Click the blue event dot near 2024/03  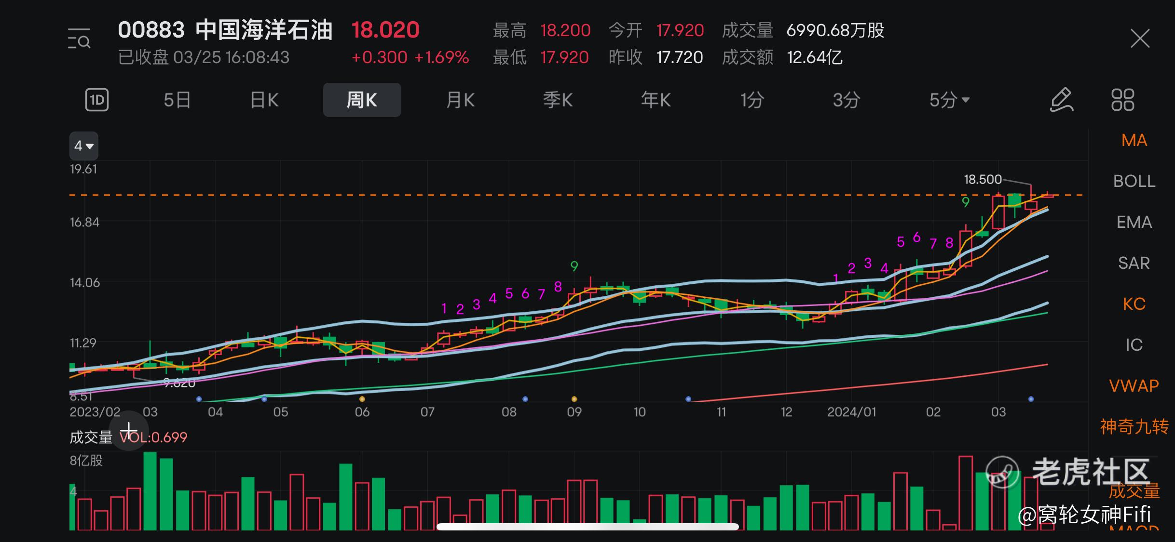[x=1031, y=399]
